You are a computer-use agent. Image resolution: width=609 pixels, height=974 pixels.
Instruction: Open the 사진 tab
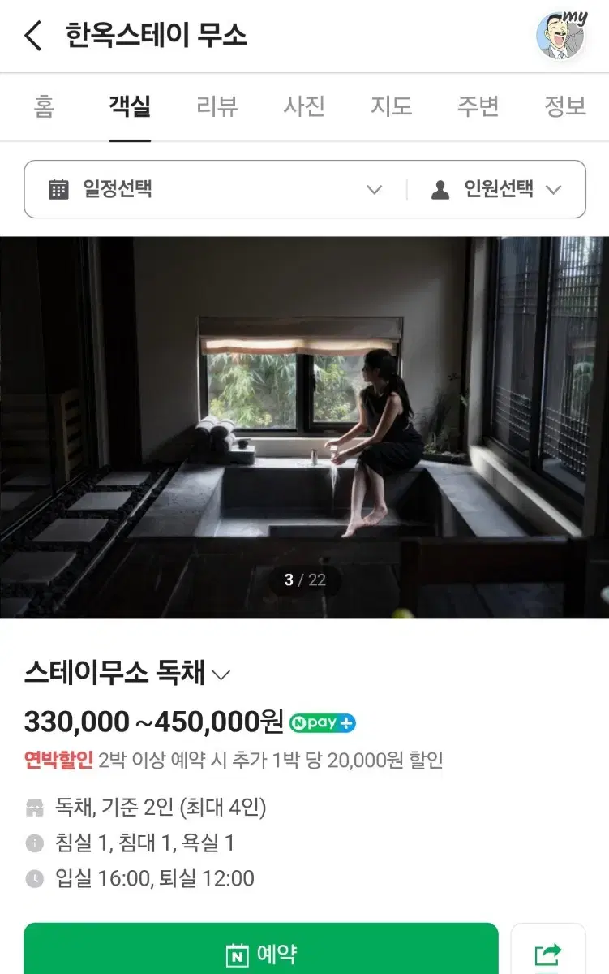click(304, 106)
